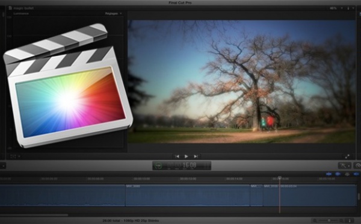Click the zoom-in magnifier near timeline slider
This screenshot has height=224, width=361.
click(341, 220)
